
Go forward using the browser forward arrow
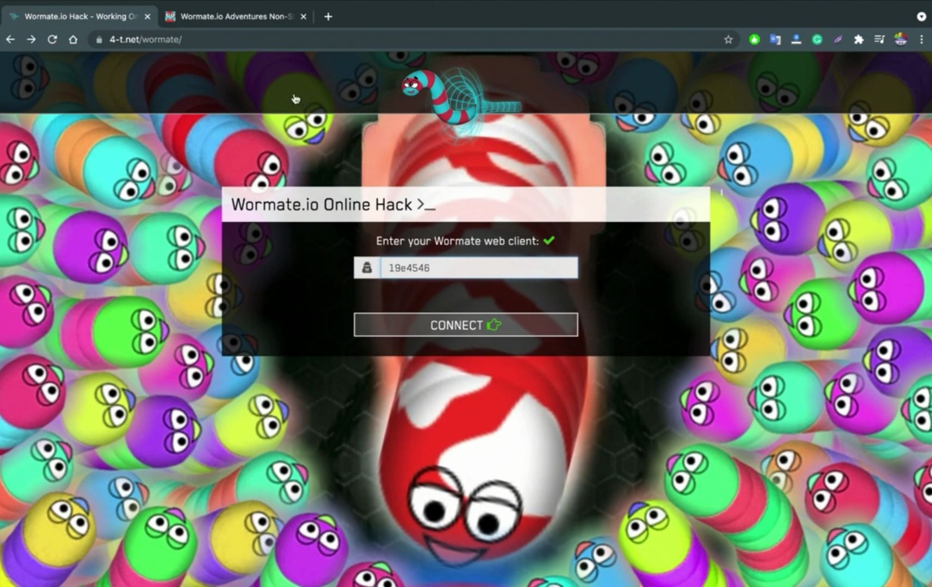[31, 39]
